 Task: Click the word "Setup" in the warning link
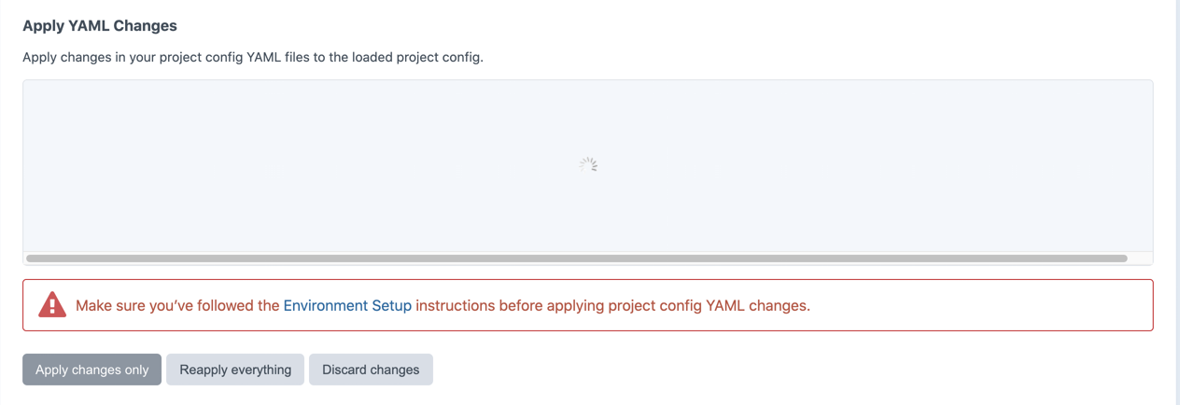392,305
